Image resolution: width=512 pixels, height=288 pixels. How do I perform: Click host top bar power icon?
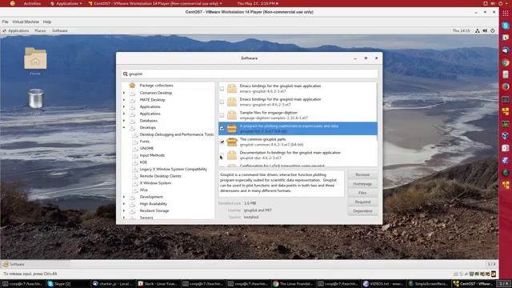[x=500, y=3]
